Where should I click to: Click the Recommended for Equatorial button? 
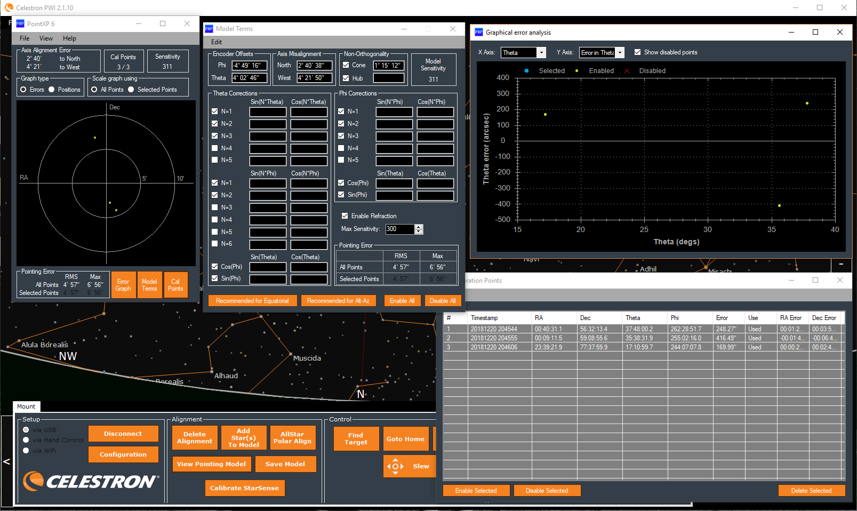pyautogui.click(x=252, y=301)
